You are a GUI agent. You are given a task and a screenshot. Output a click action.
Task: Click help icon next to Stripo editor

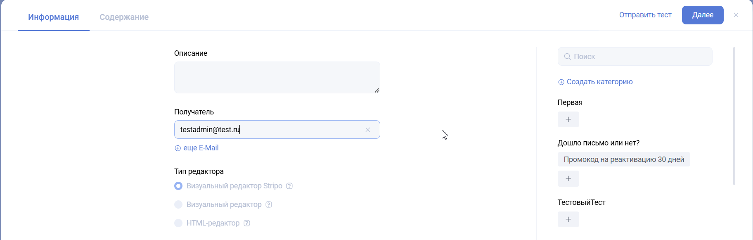coord(289,186)
